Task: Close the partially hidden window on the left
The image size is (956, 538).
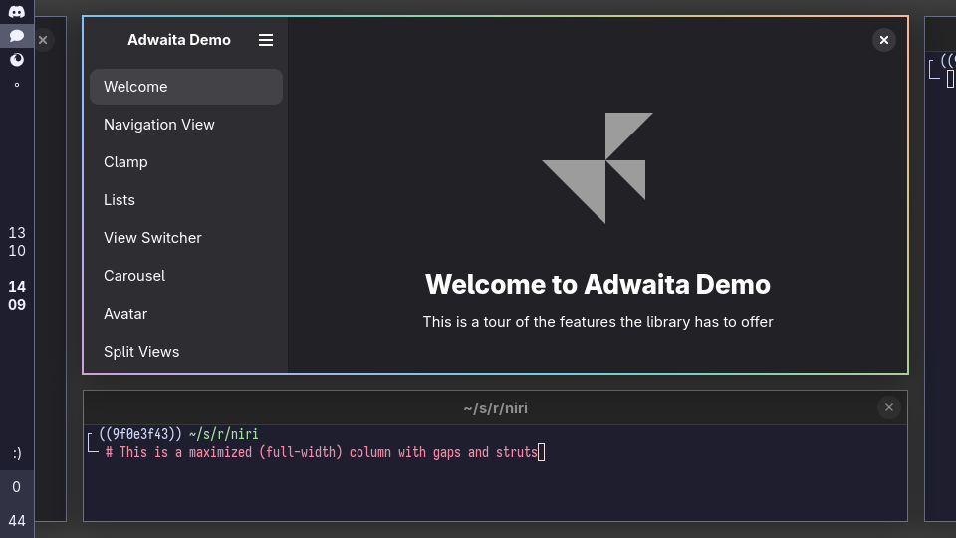Action: point(43,40)
